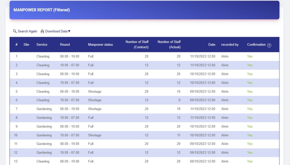Click date 08/10/2023 12:00 in row 13
Screen dimensions: 290x165
(202, 161)
